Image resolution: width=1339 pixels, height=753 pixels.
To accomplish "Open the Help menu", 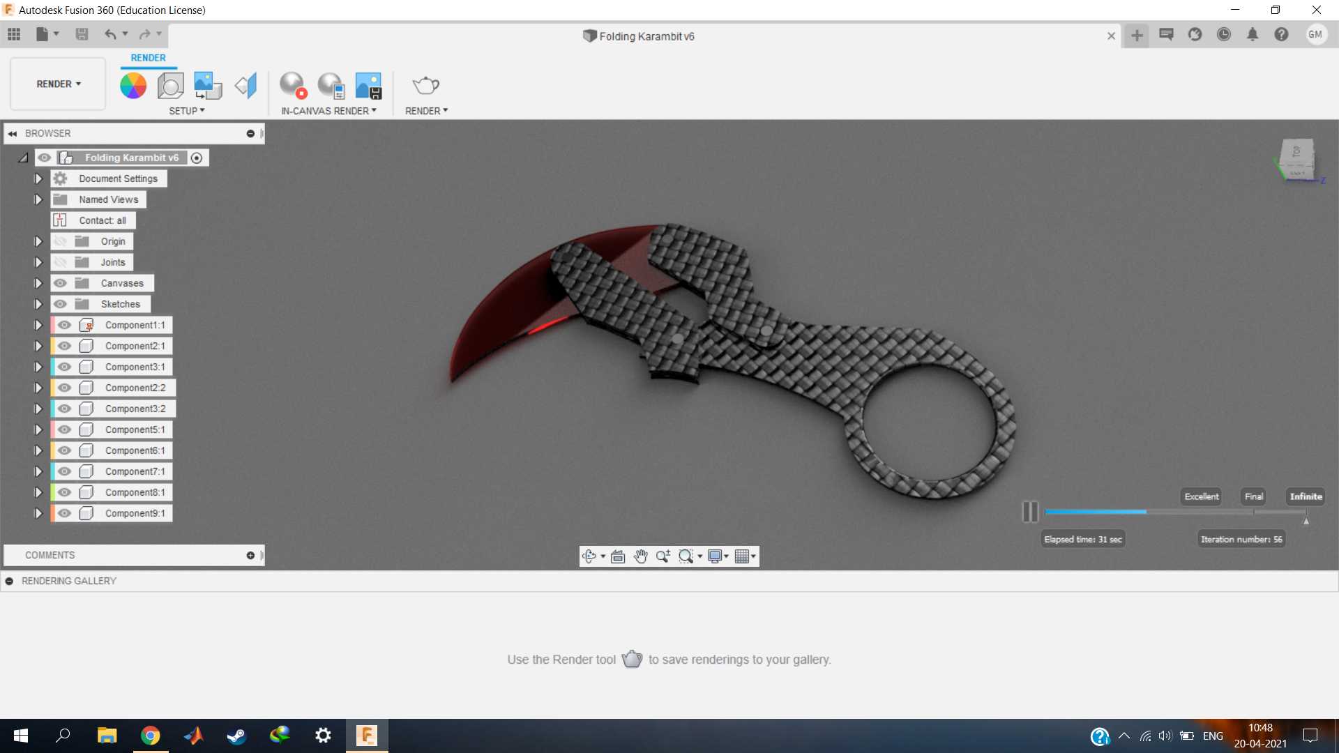I will point(1281,34).
